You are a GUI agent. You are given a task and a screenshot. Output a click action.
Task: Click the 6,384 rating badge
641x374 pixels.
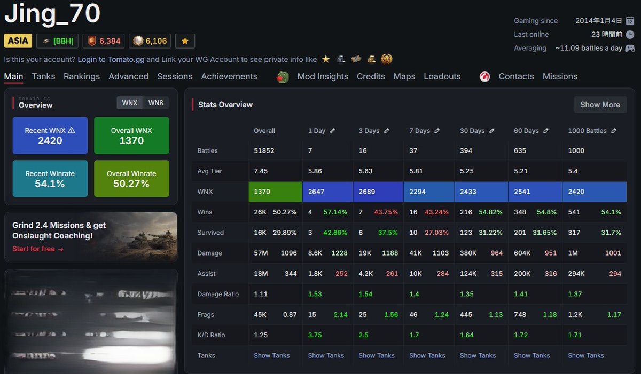click(104, 41)
